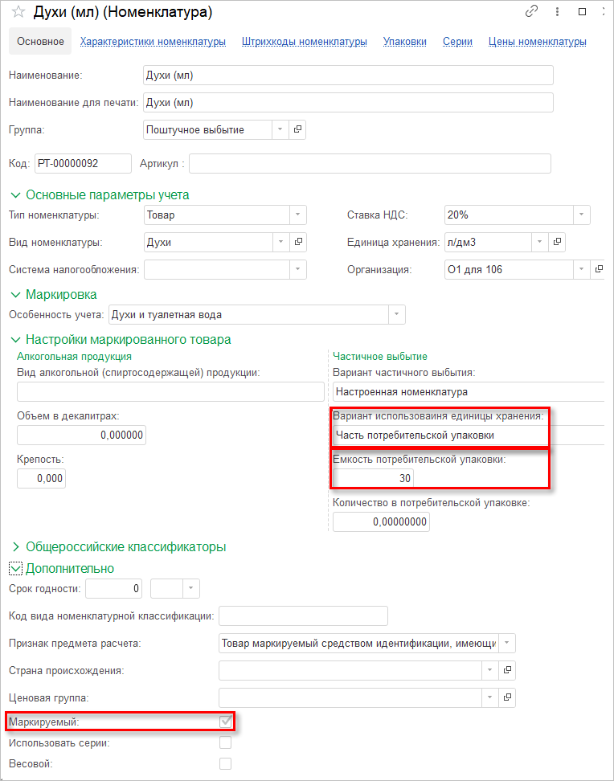Toggle the Маркируемый checkbox

(x=226, y=722)
